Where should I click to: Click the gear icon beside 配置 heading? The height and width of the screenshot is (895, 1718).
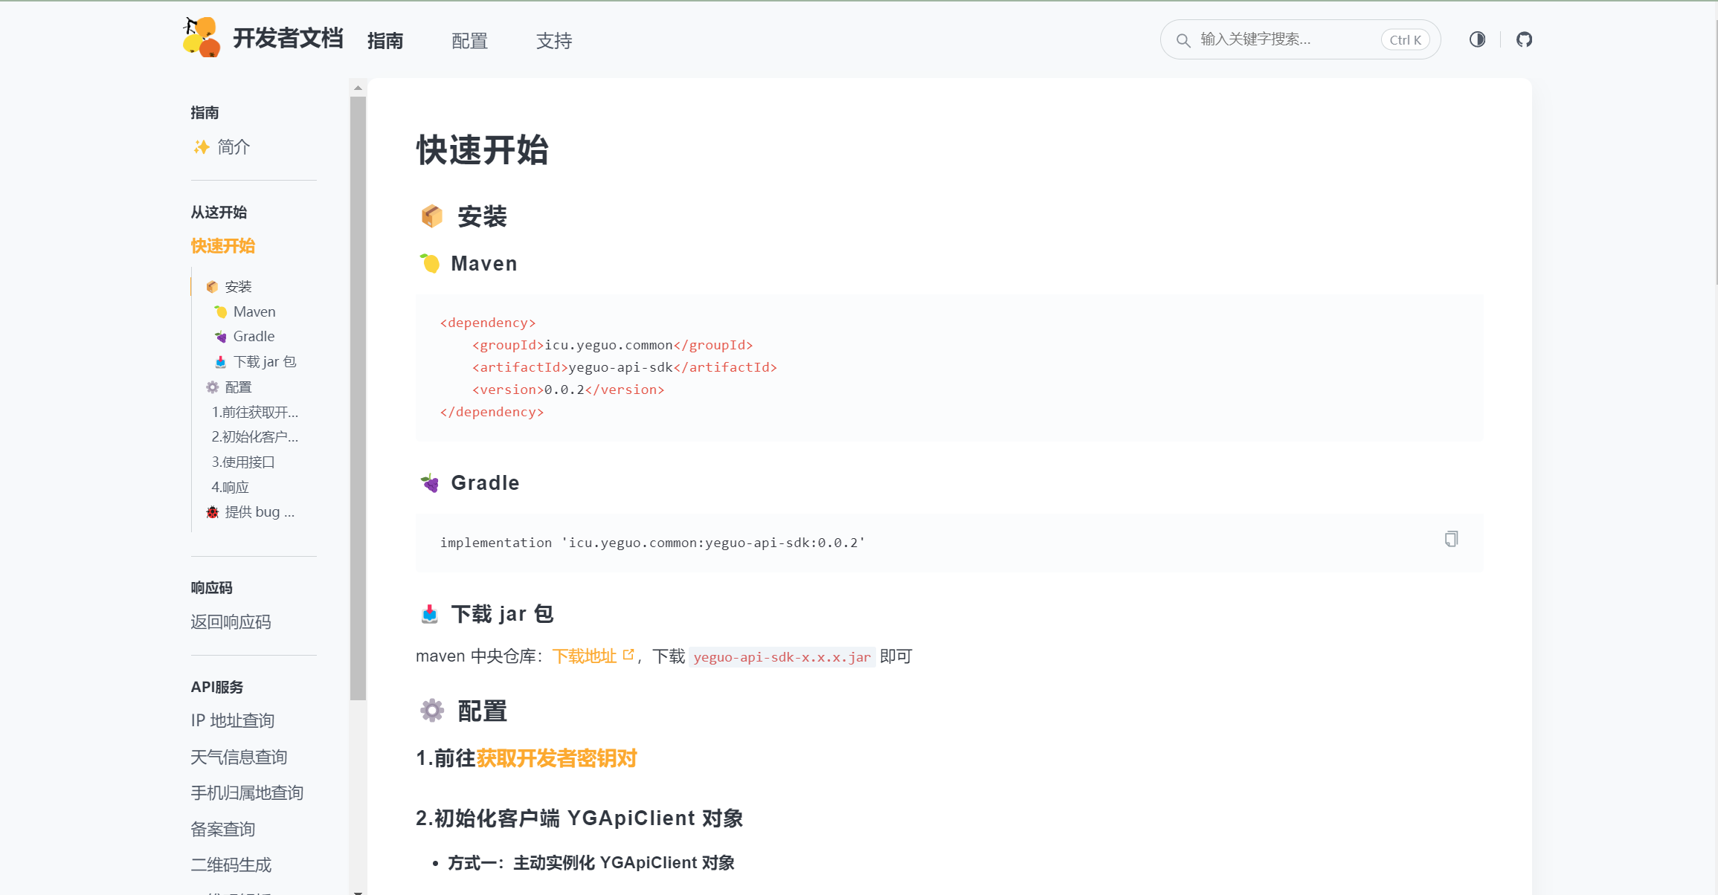[x=431, y=710]
